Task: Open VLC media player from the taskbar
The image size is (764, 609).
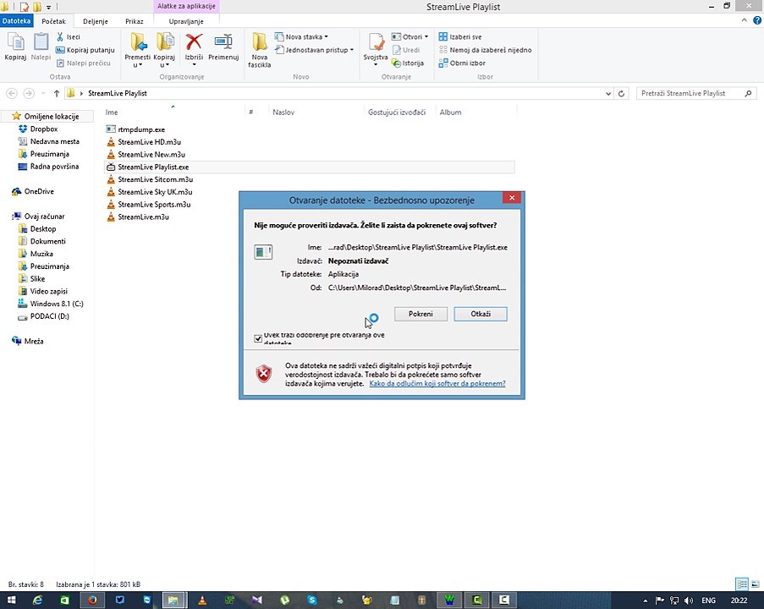Action: tap(201, 600)
